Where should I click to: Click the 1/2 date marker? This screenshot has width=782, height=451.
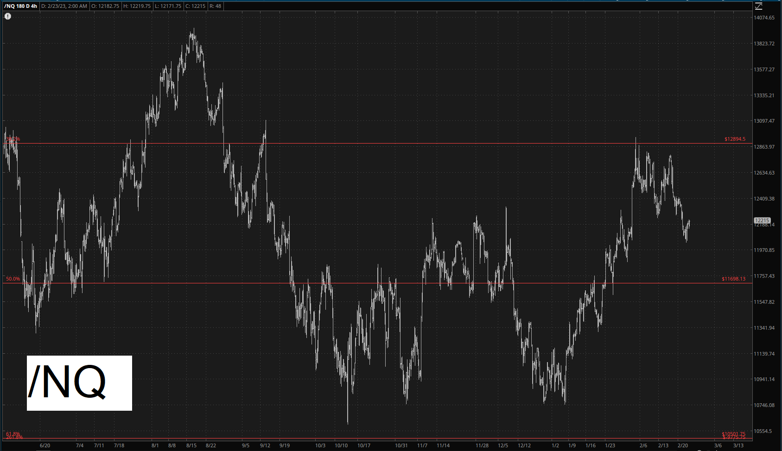point(555,445)
